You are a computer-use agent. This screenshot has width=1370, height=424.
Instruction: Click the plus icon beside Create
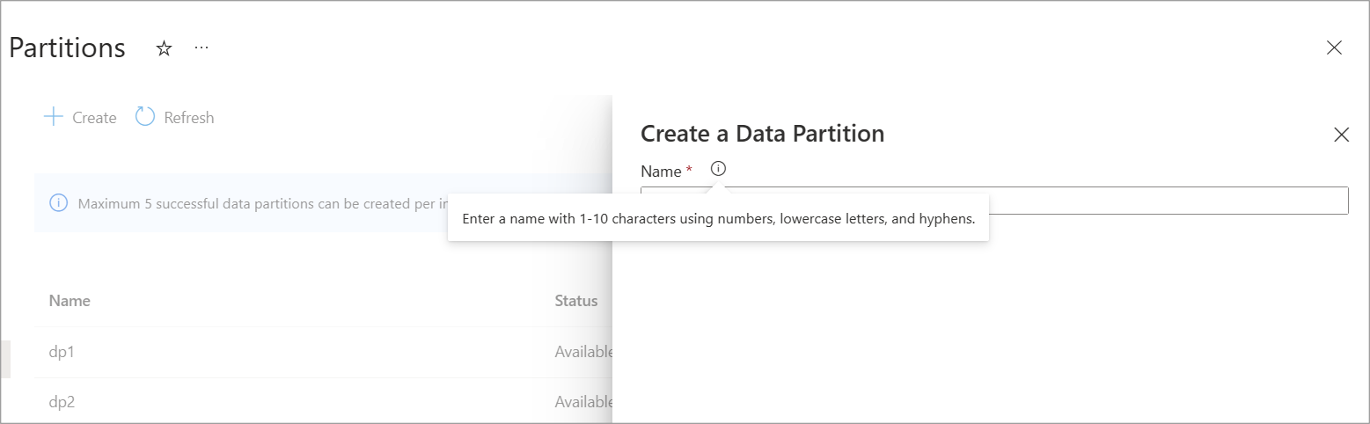(x=54, y=117)
